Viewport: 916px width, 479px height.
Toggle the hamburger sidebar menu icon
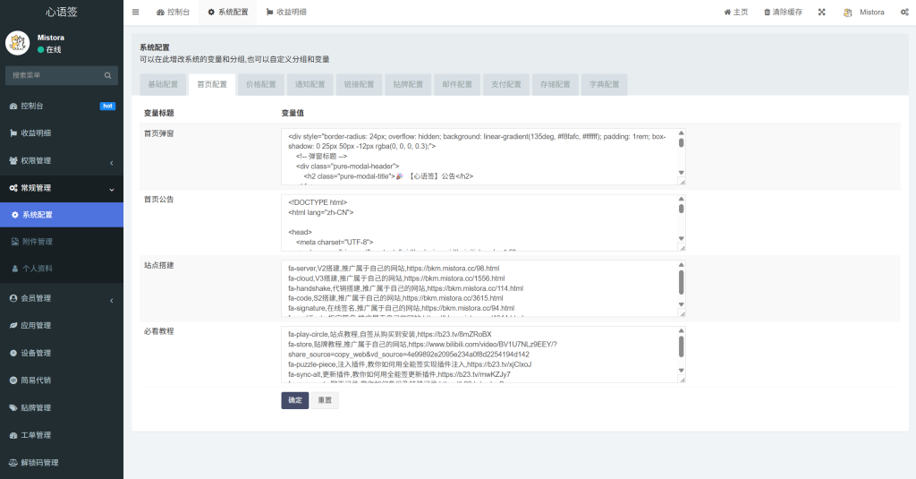(x=136, y=12)
